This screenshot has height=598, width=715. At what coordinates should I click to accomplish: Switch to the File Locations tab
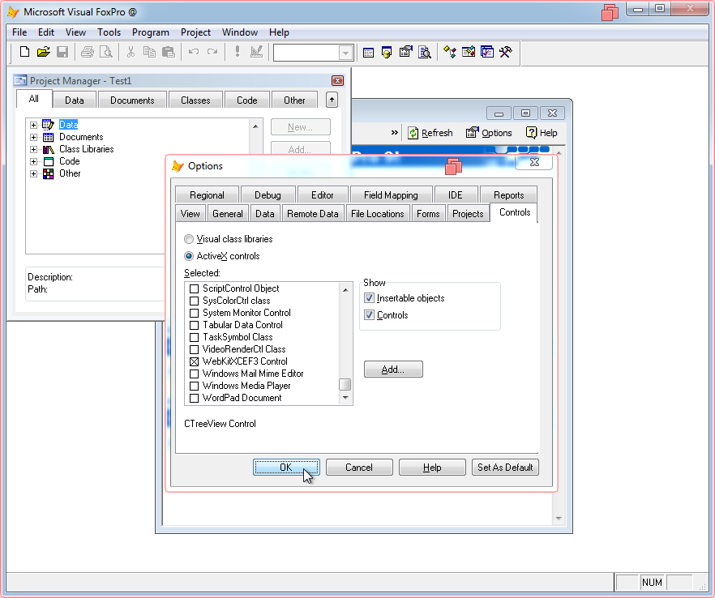378,214
